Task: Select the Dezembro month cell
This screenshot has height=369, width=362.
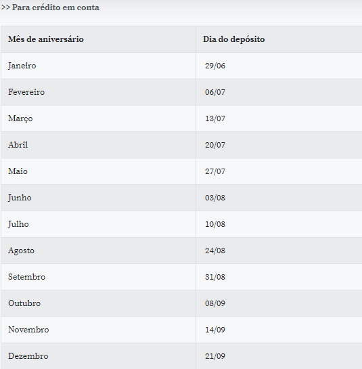Action: (x=98, y=356)
